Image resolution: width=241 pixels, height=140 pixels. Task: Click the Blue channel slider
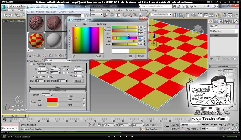124,34
